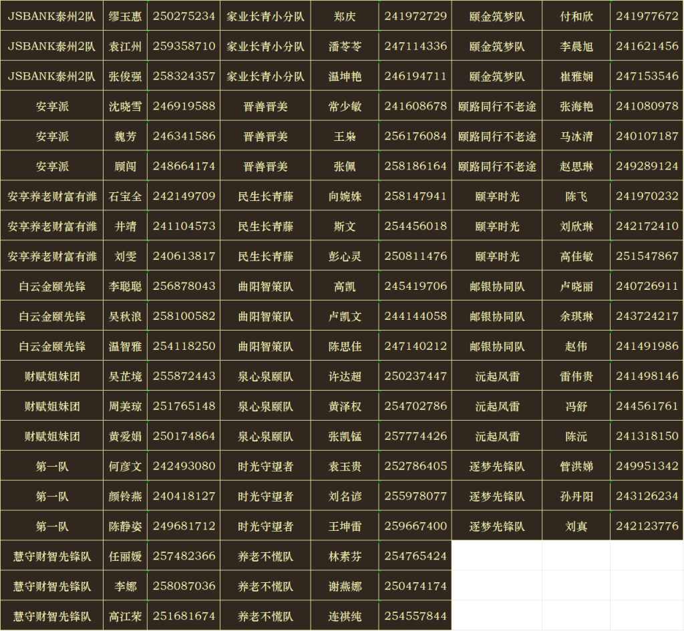Select name 连祺纯
The height and width of the screenshot is (631, 684).
click(345, 616)
